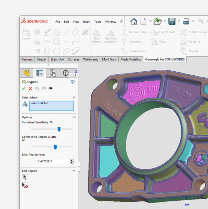Click the Industrial Part mesh selection box
This screenshot has height=209, width=208.
52,106
